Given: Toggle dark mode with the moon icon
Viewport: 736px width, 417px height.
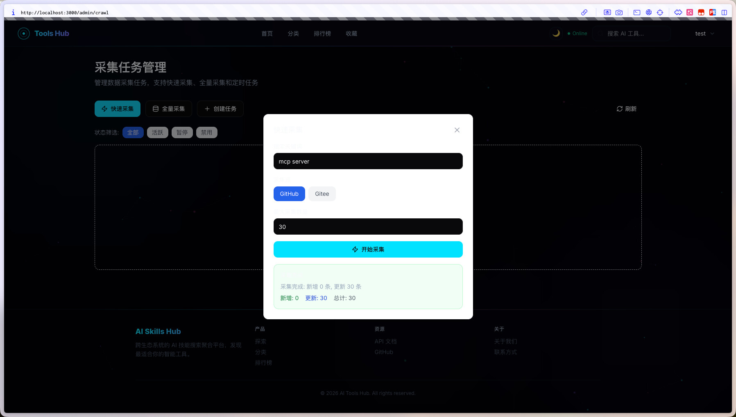Looking at the screenshot, I should point(556,34).
